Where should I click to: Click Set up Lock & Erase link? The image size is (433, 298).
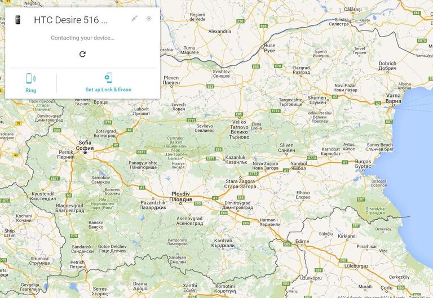tap(108, 90)
